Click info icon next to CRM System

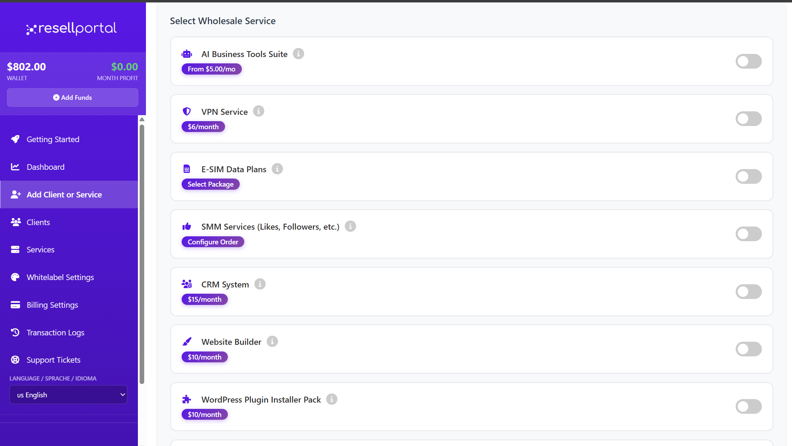point(260,284)
